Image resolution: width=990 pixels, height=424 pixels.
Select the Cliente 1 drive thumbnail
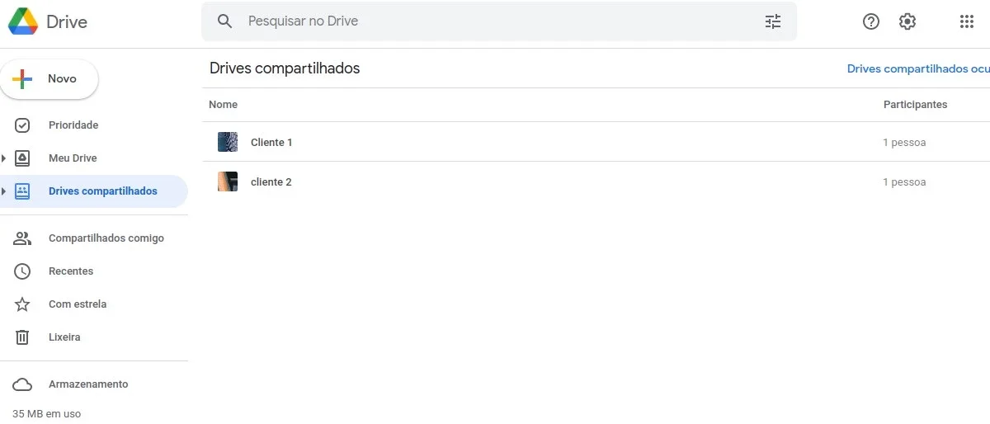pos(228,142)
